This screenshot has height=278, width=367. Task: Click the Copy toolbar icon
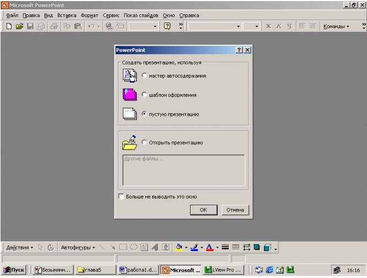coord(67,26)
